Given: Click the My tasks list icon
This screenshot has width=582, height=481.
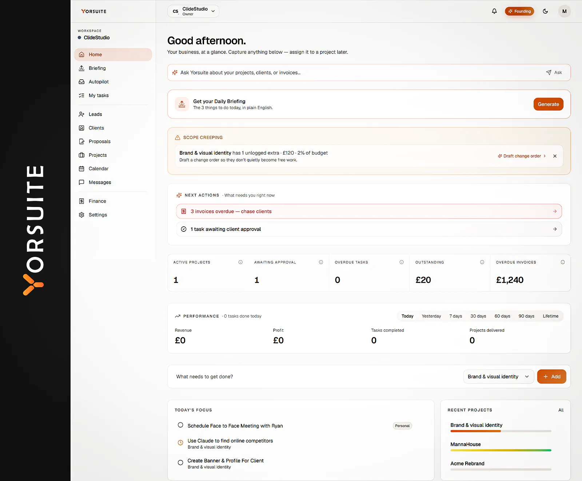Looking at the screenshot, I should pyautogui.click(x=81, y=95).
